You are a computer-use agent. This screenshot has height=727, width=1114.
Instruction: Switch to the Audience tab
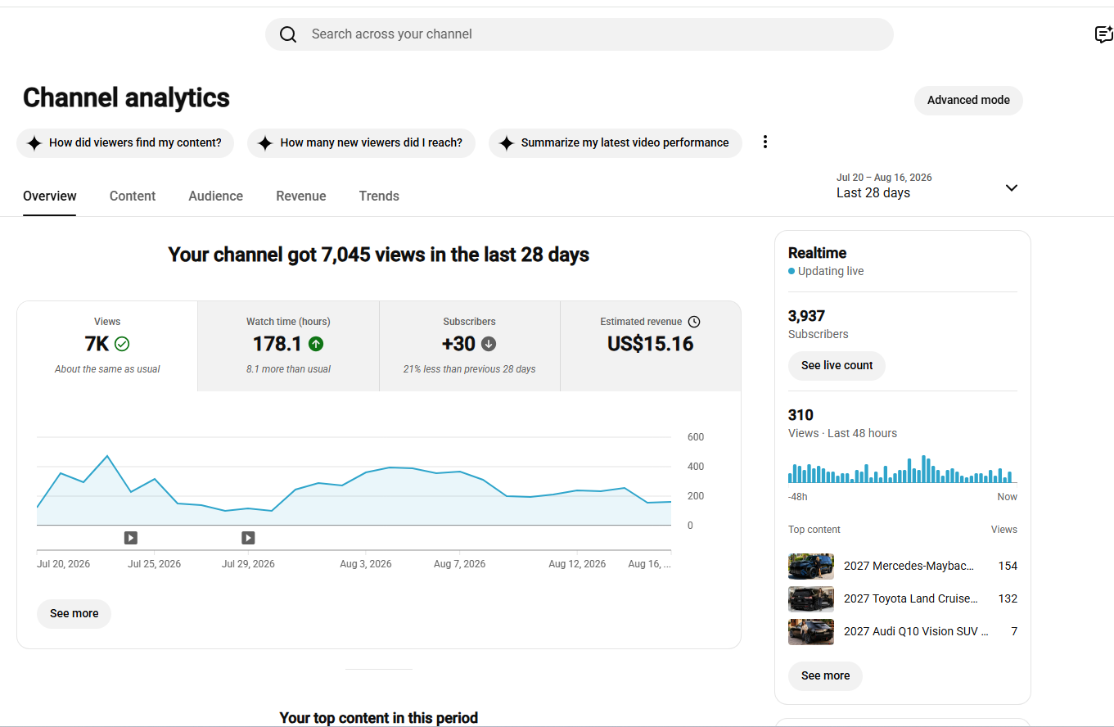215,196
